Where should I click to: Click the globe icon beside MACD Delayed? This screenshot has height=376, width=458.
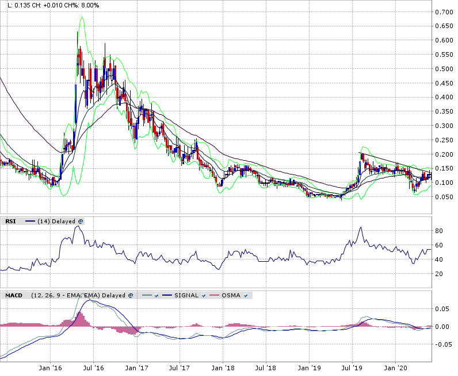click(131, 296)
